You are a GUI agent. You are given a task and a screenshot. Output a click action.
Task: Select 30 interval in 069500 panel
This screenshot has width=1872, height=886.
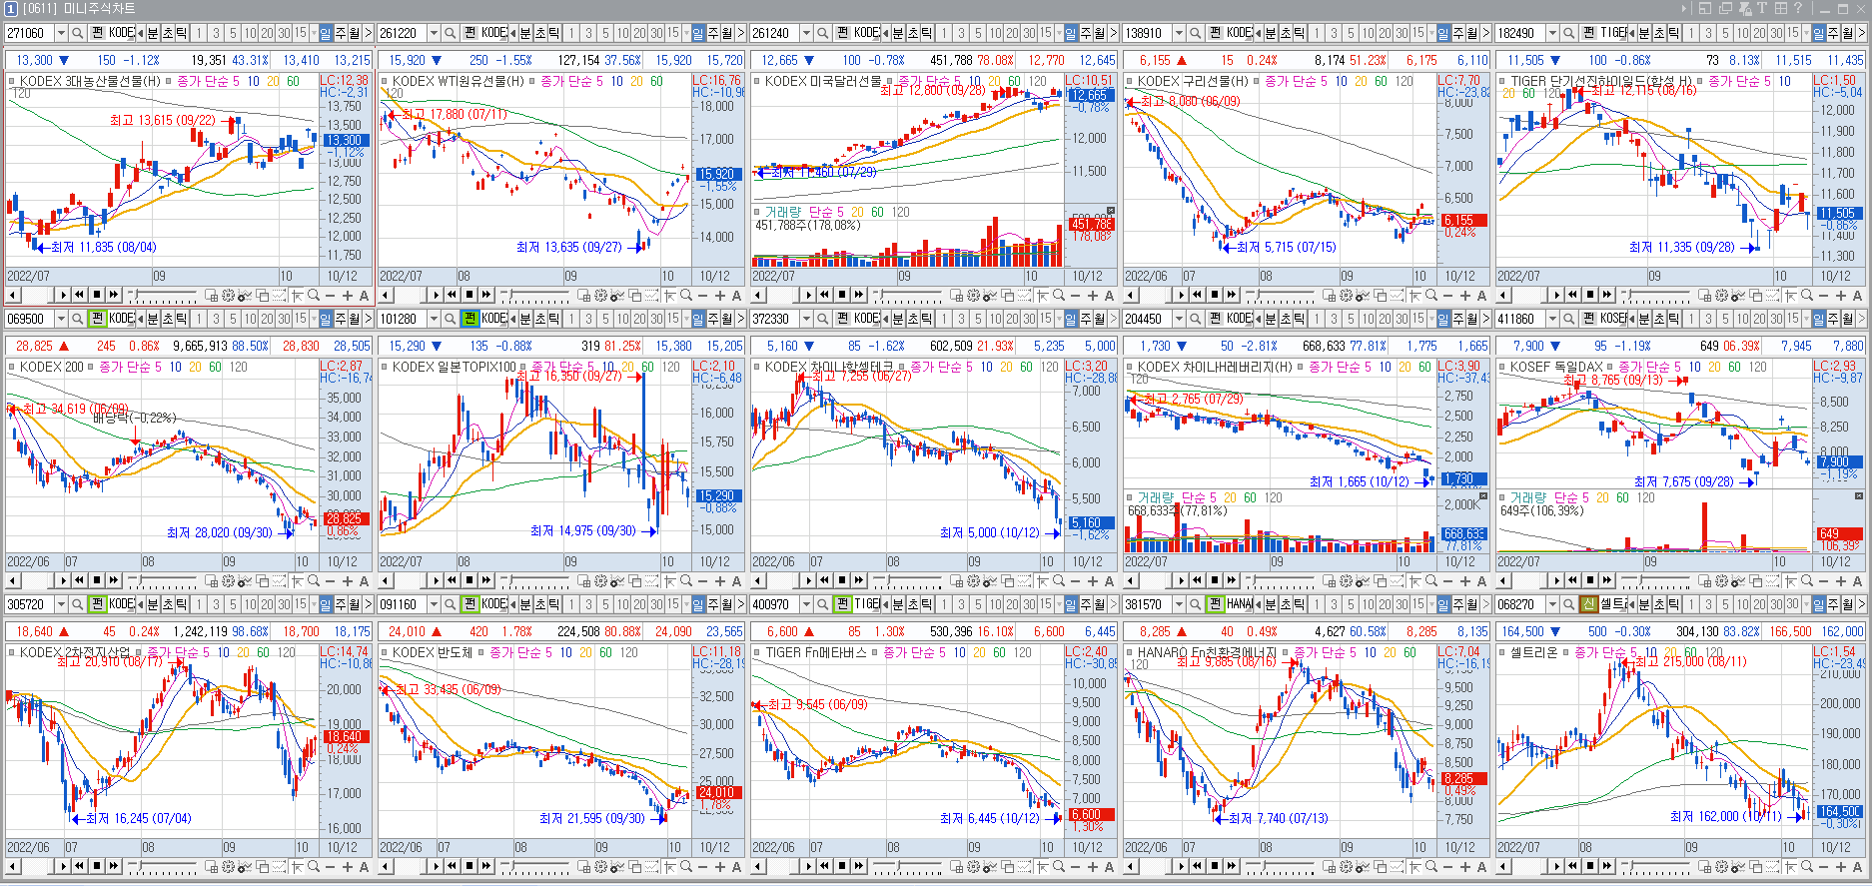(x=284, y=319)
